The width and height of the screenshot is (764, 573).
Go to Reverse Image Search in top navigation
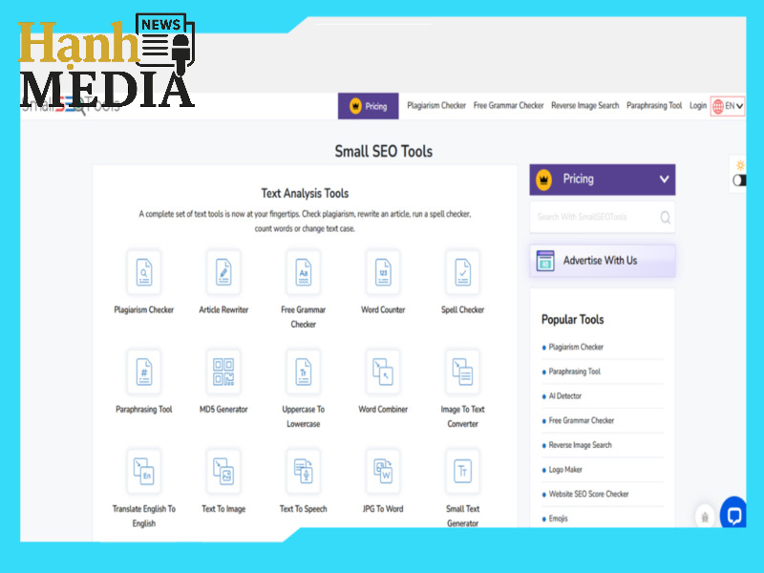pyautogui.click(x=584, y=105)
